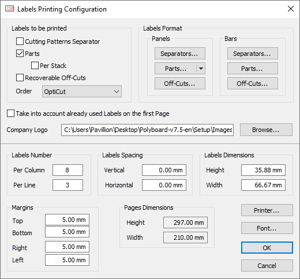Click the Pages Dimensions Width field
This screenshot has width=300, height=279.
(186, 237)
